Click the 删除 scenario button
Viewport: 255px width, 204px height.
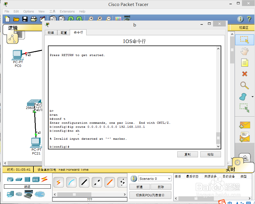(x=161, y=187)
